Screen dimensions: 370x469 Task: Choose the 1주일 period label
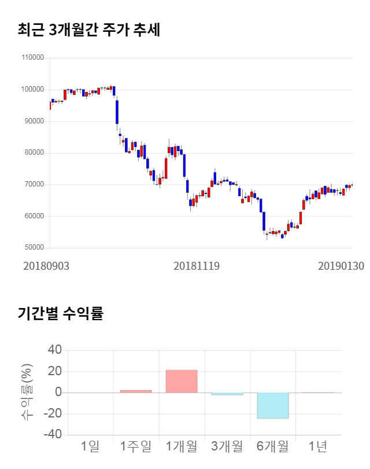point(136,446)
